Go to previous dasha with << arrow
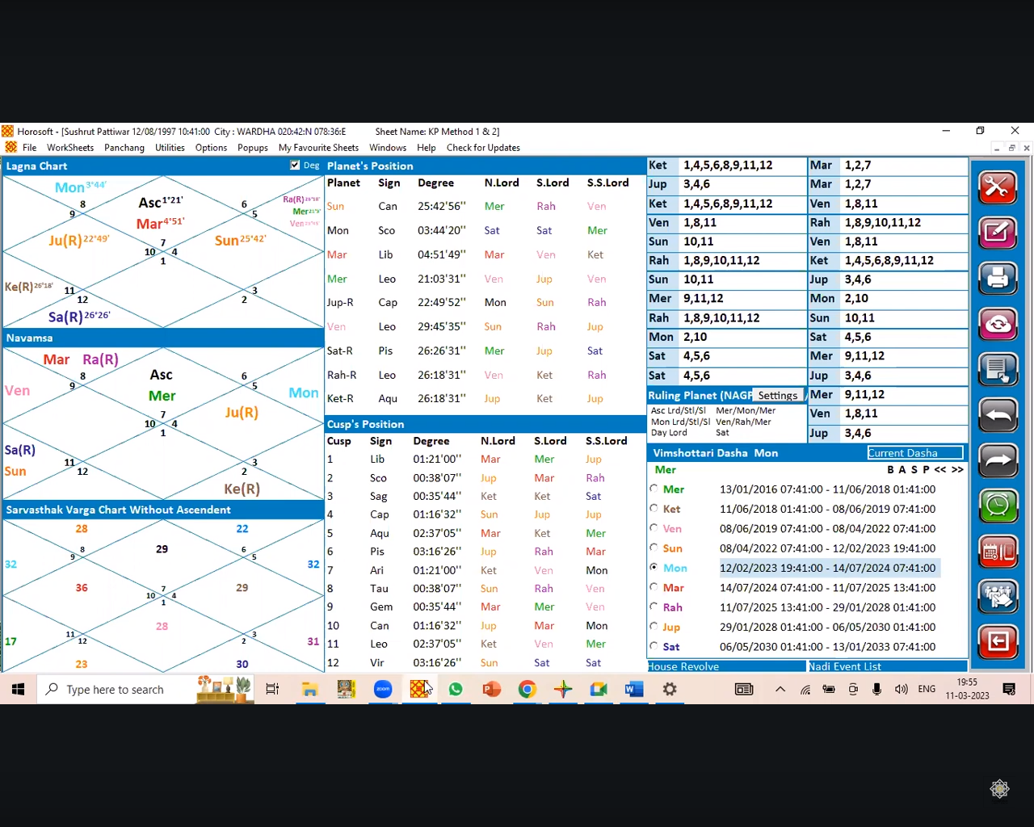Image resolution: width=1034 pixels, height=827 pixels. point(940,469)
